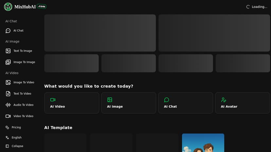Click the Loading... status text
The image size is (271, 152).
pos(260,7)
